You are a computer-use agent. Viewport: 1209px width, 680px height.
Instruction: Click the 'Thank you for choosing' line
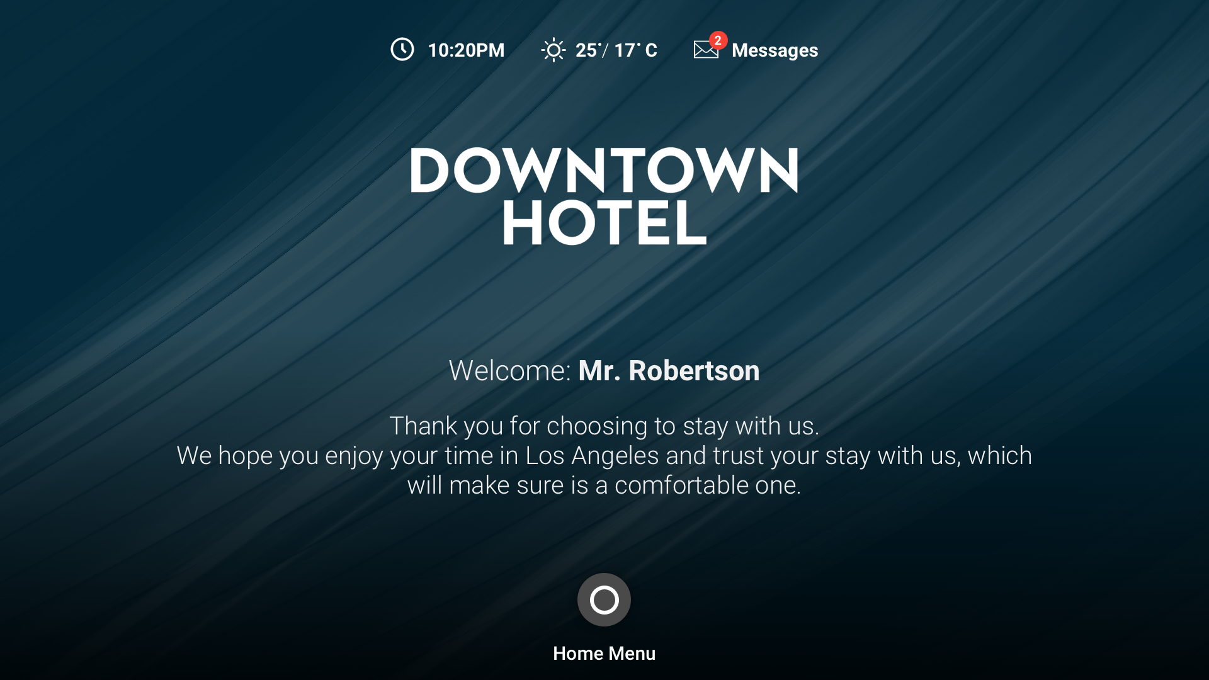point(604,426)
